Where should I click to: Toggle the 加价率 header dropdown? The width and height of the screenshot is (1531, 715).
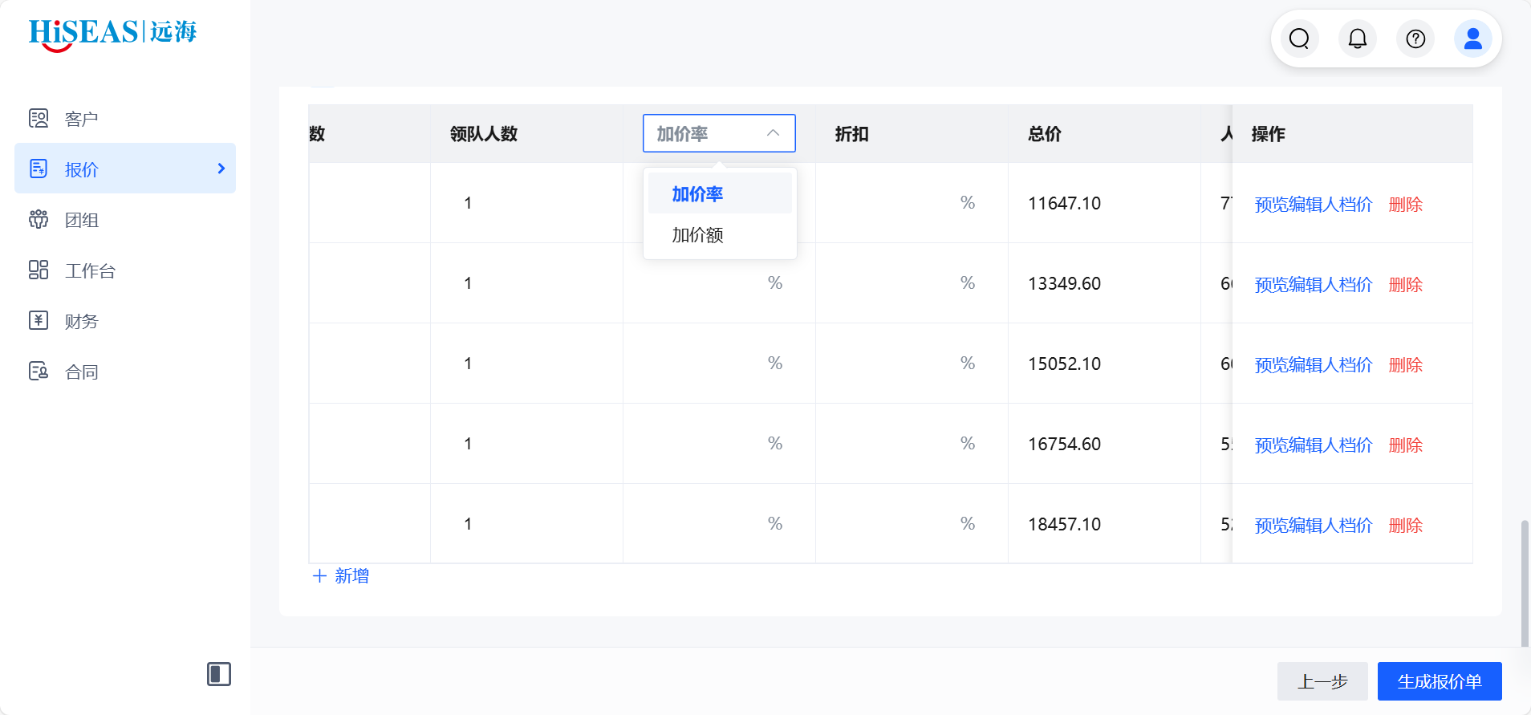719,133
